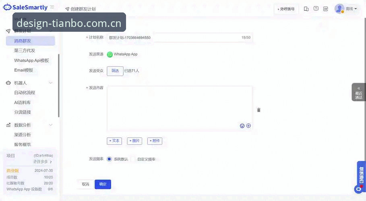Open project switcher 许许多多 arrow

(51, 162)
